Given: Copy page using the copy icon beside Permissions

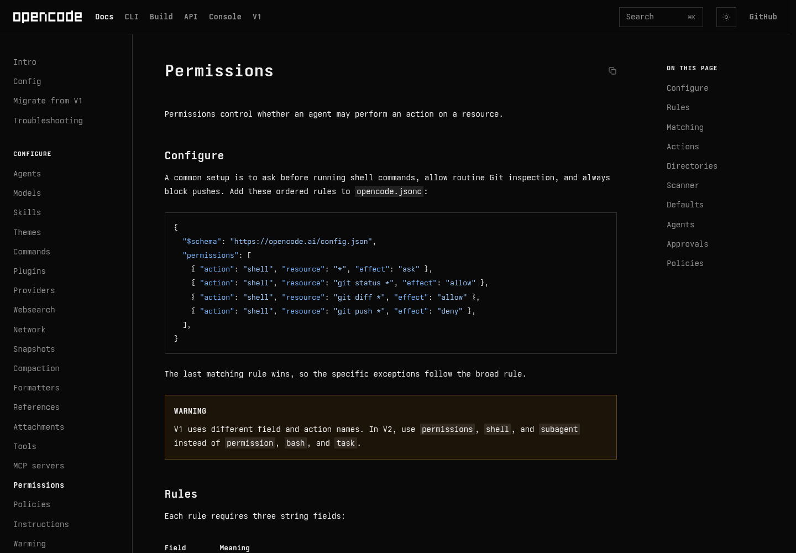Looking at the screenshot, I should (x=612, y=71).
